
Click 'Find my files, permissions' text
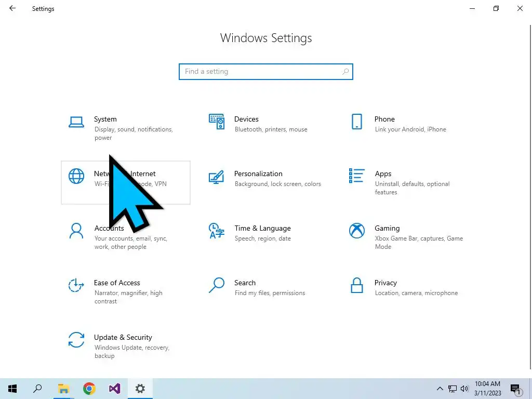pyautogui.click(x=270, y=293)
